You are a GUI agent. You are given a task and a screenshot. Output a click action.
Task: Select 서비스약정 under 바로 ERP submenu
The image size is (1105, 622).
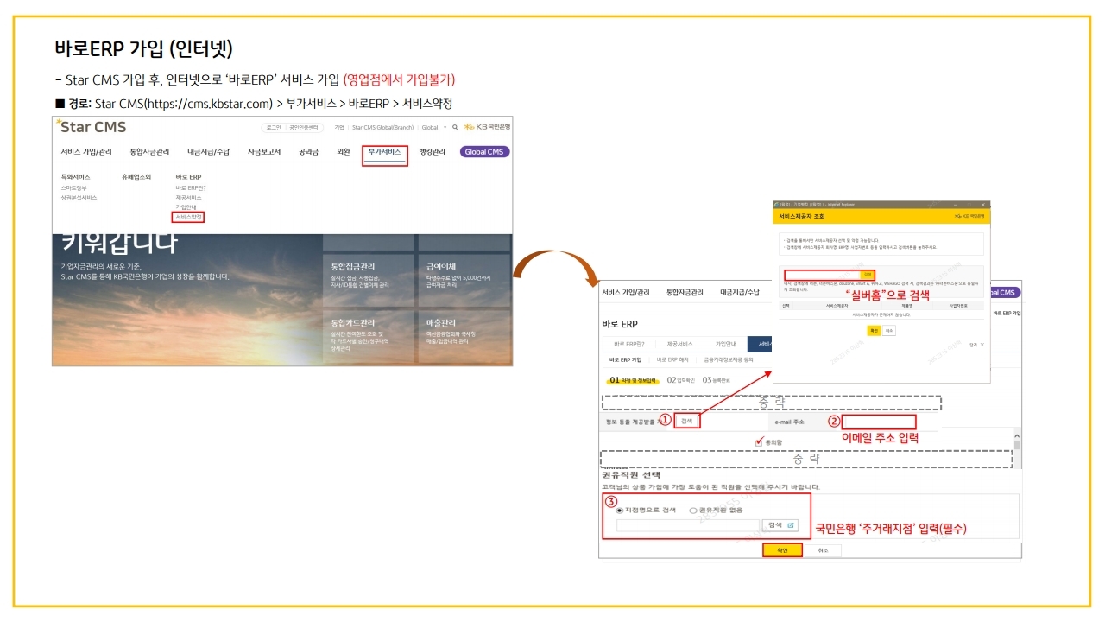click(188, 217)
